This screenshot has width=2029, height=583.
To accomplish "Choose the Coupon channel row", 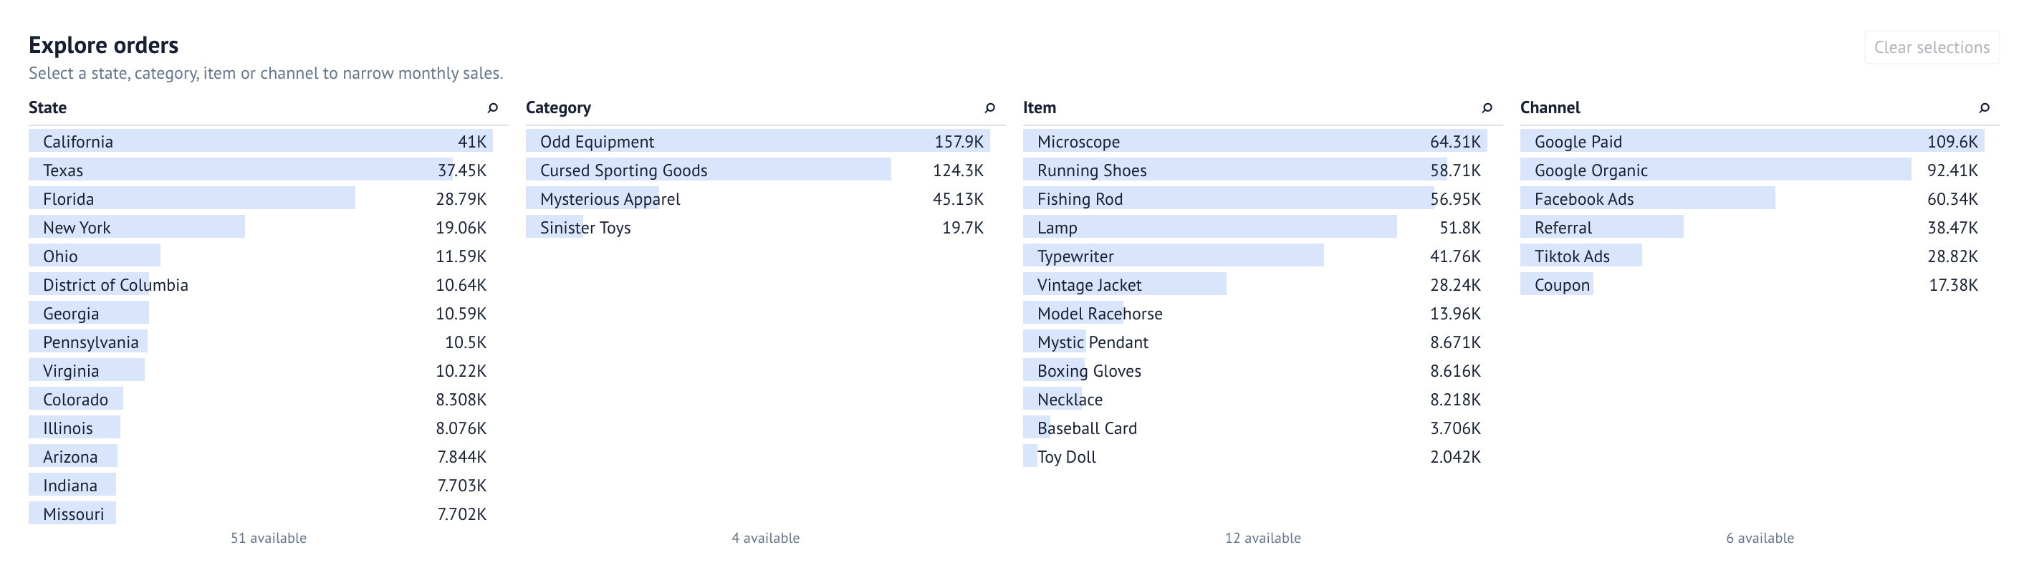I will point(1752,285).
